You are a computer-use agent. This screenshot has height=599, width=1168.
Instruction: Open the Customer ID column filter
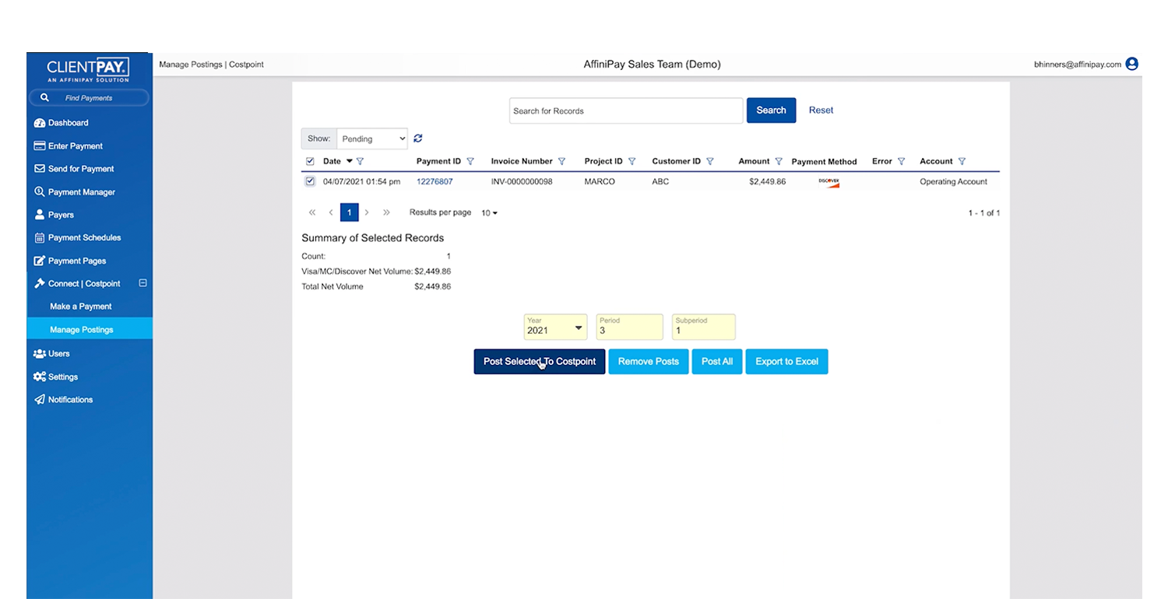(x=710, y=162)
